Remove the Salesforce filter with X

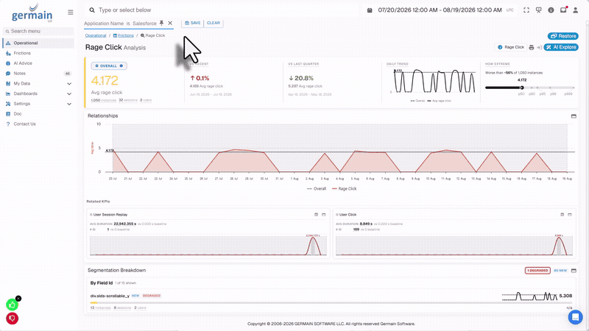click(170, 24)
